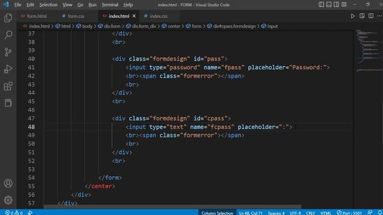Open Run and Debug view
Image resolution: width=383 pixels, height=215 pixels.
point(8,69)
